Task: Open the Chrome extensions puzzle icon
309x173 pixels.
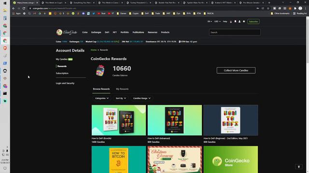Action: [x=295, y=9]
